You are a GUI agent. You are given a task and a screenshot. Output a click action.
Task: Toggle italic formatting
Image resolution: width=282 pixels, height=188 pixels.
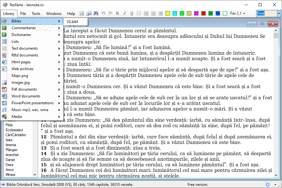pyautogui.click(x=124, y=13)
